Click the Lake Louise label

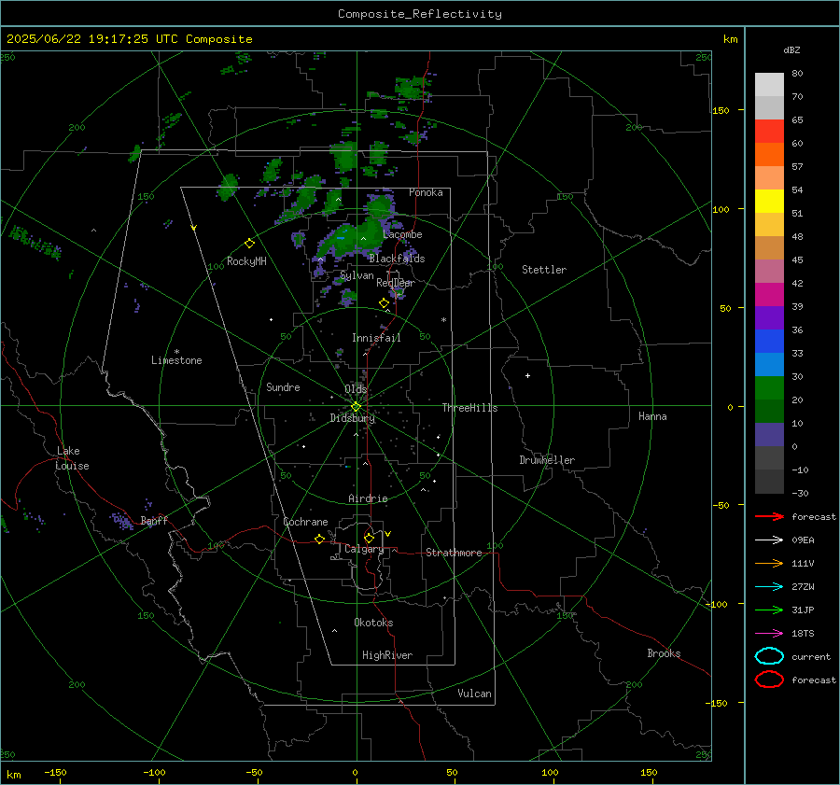pyautogui.click(x=72, y=458)
